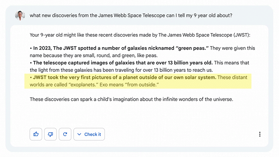
Task: Click the closing sentence about child's imagination
Action: pyautogui.click(x=131, y=99)
